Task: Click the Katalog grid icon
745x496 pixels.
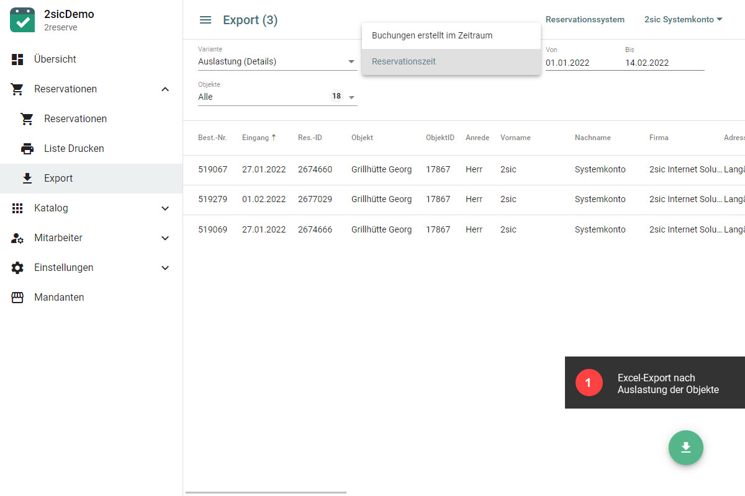Action: [x=17, y=208]
